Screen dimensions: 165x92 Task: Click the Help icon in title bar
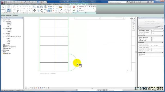tap(151, 2)
